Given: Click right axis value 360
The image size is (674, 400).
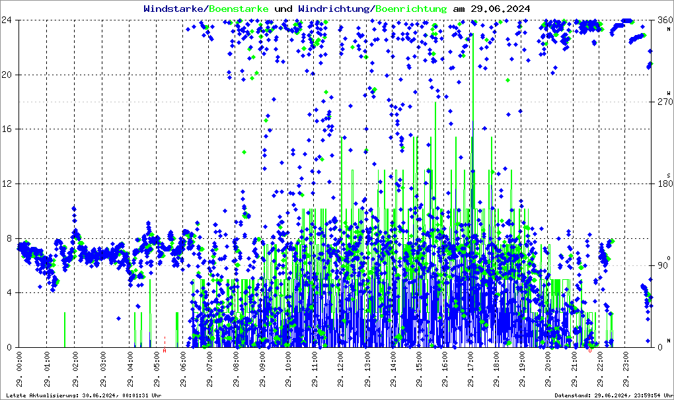Looking at the screenshot, I should click(x=665, y=20).
